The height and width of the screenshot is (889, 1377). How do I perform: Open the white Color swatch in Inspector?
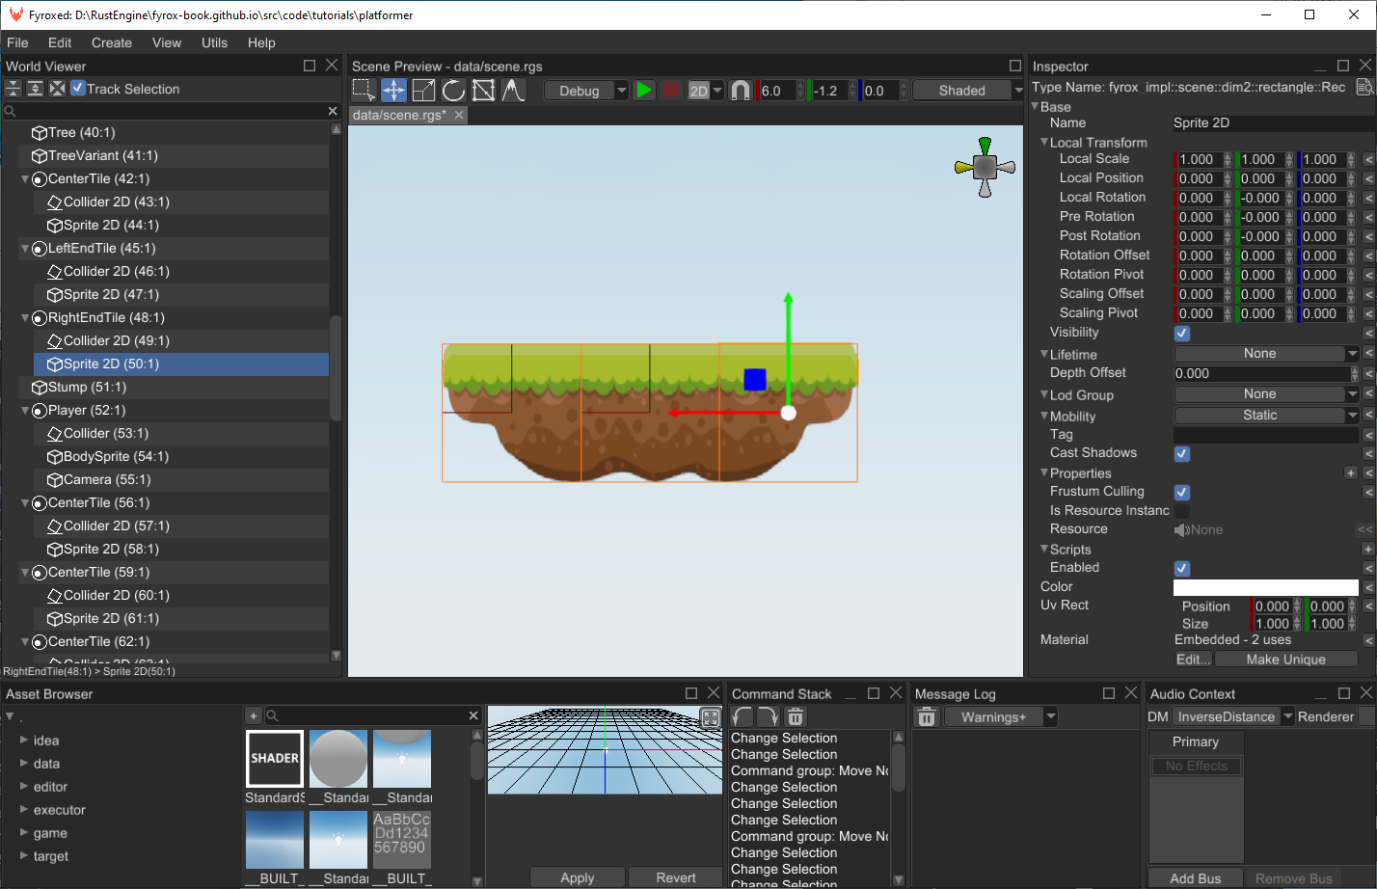pos(1266,587)
